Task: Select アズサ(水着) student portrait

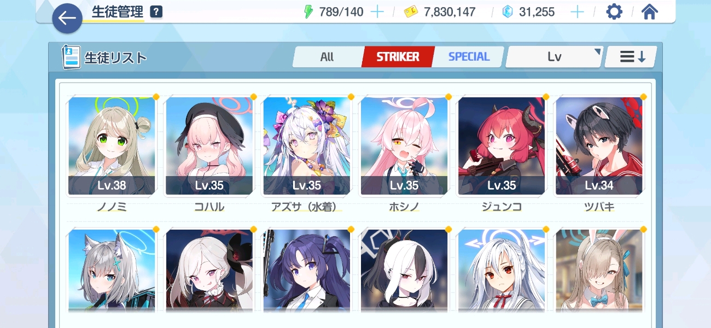Action: coord(307,146)
